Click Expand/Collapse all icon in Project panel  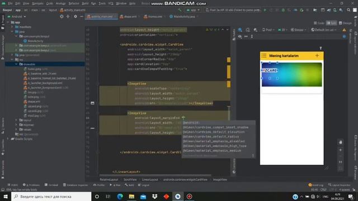pos(68,16)
